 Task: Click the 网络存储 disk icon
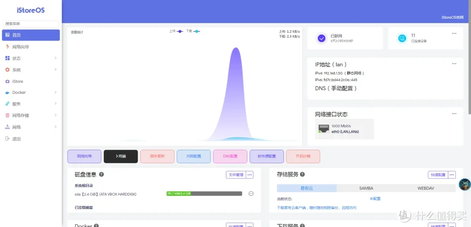7,115
